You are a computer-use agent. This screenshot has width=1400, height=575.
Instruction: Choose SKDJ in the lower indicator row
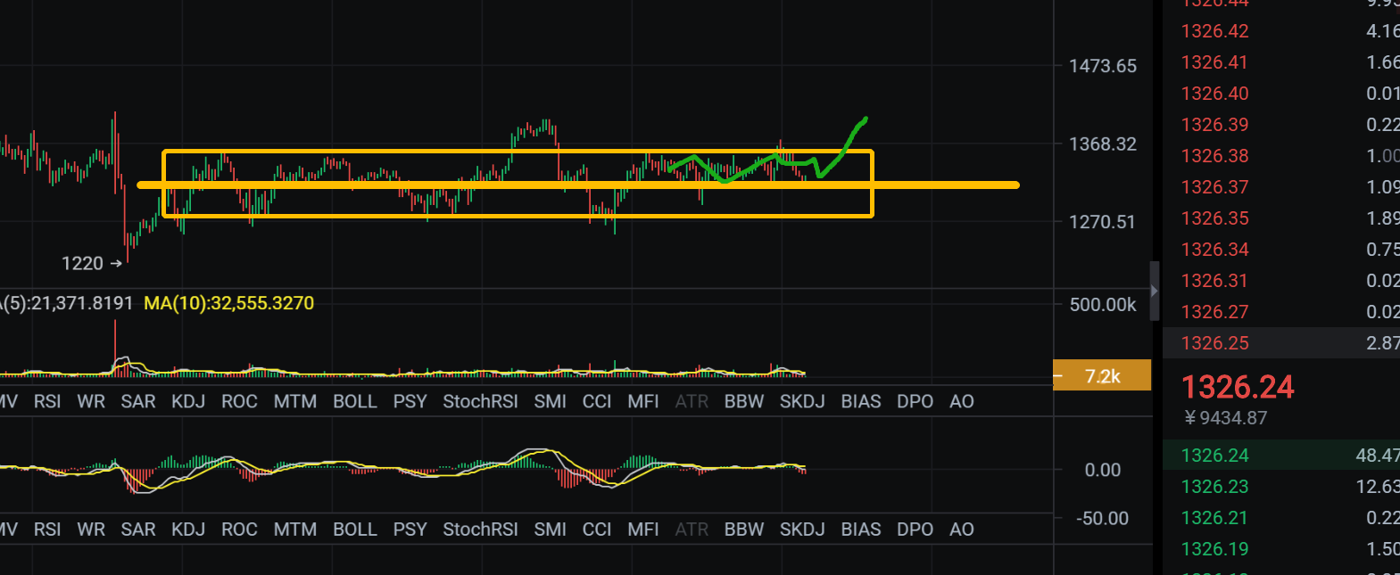pyautogui.click(x=802, y=530)
